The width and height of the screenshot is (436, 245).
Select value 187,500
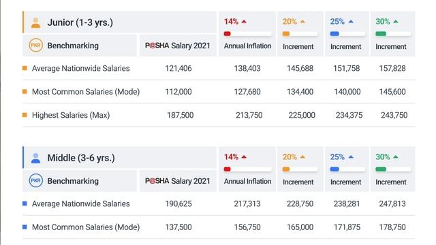click(x=180, y=115)
